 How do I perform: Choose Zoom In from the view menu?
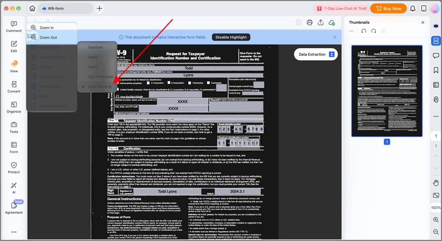pos(52,27)
